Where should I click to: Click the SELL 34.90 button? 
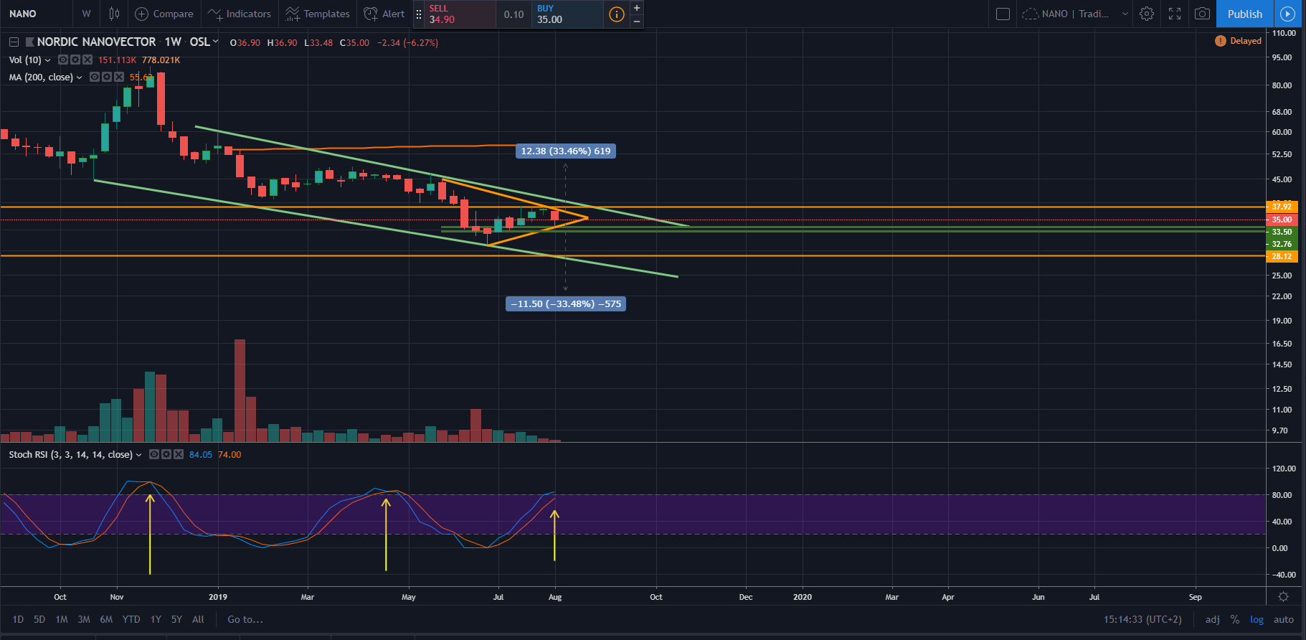[x=460, y=14]
